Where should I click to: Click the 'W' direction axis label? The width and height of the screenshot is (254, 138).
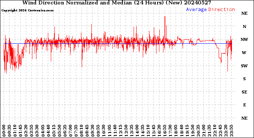coord(244,53)
